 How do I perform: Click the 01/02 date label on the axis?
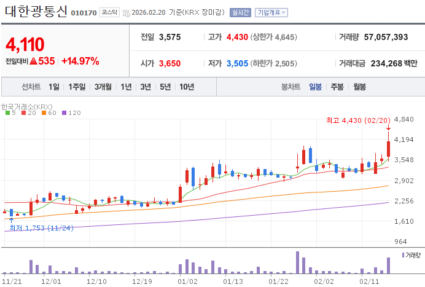[x=187, y=281]
